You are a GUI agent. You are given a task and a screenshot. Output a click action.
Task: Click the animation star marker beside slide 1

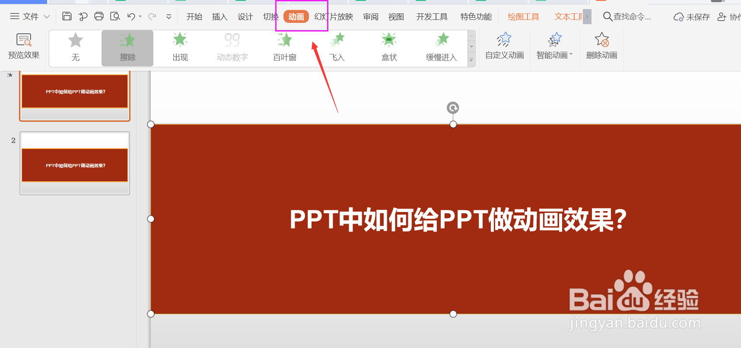(x=10, y=75)
